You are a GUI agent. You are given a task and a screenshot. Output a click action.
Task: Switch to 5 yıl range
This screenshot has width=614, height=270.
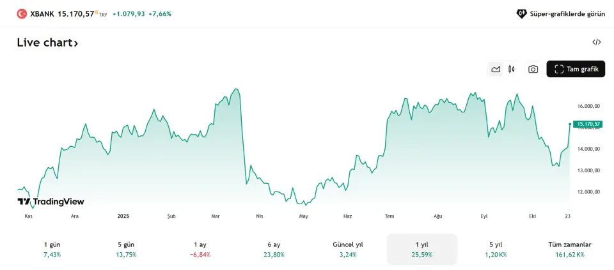click(496, 249)
